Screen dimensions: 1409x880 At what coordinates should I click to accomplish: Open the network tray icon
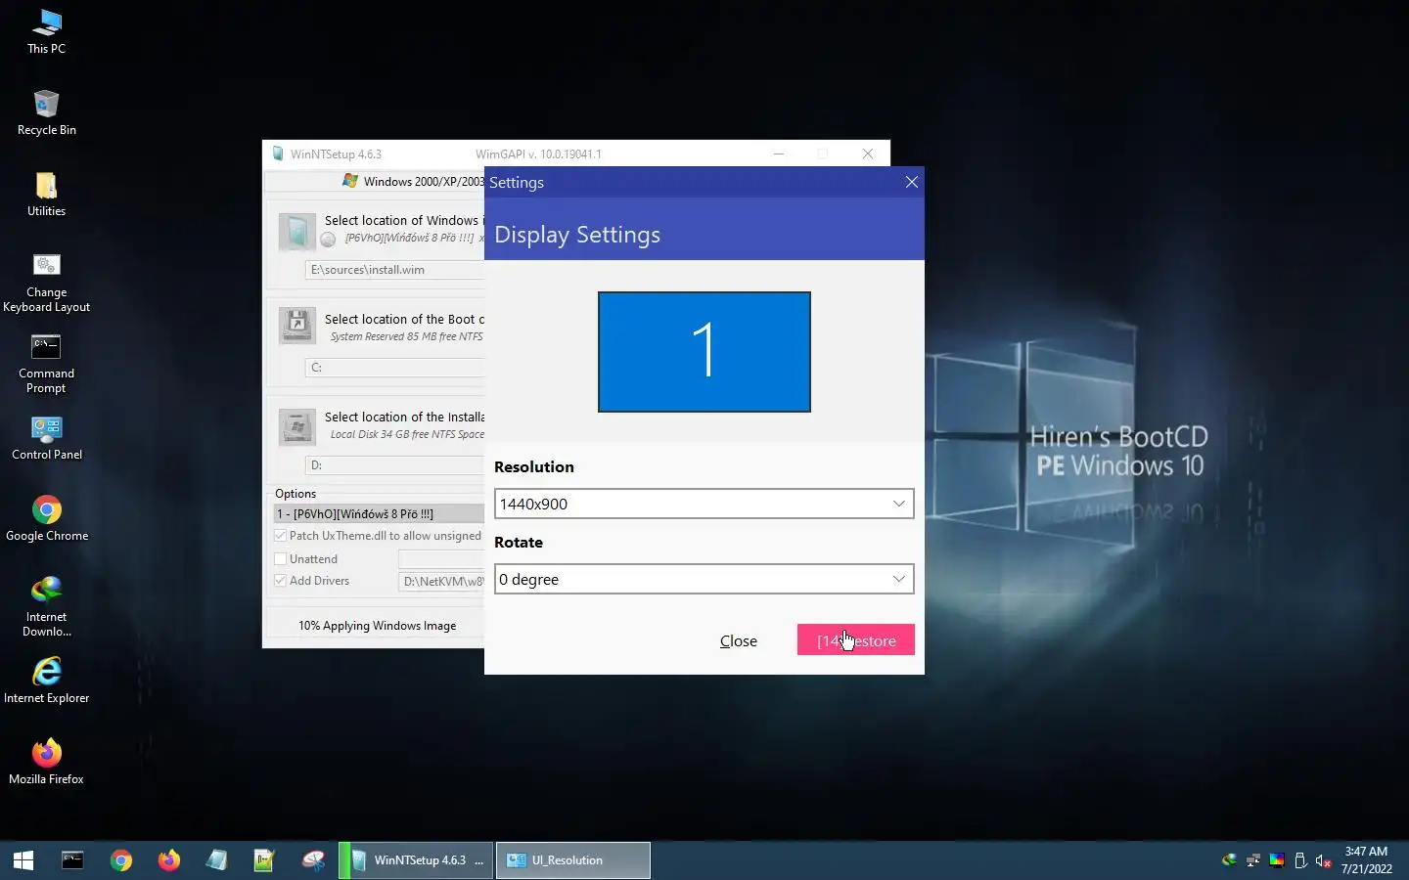coord(1253,860)
